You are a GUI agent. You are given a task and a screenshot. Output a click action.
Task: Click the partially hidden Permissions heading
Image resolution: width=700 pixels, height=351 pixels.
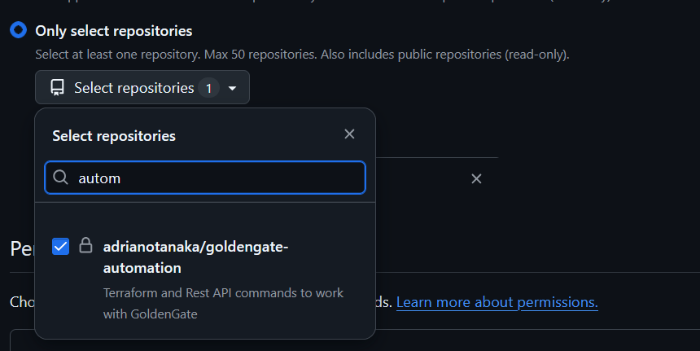click(22, 248)
